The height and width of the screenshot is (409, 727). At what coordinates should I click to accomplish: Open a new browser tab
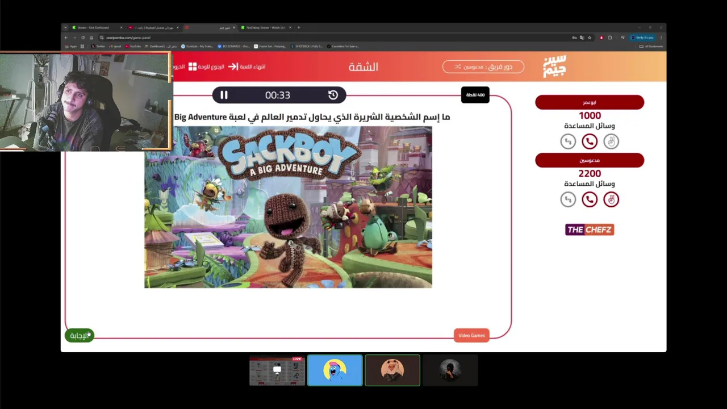(x=299, y=27)
